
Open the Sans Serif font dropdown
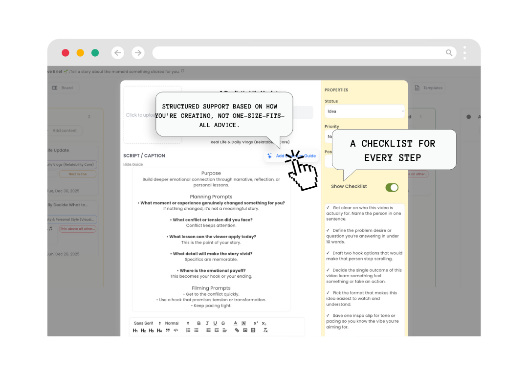[x=148, y=323]
